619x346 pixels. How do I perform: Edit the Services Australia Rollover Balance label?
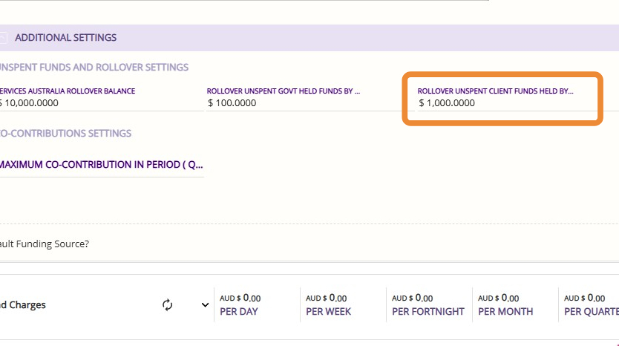point(68,91)
